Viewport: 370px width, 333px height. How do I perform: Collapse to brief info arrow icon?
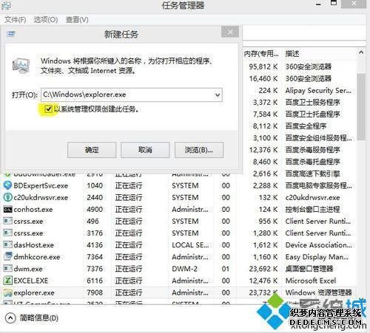coord(10,318)
